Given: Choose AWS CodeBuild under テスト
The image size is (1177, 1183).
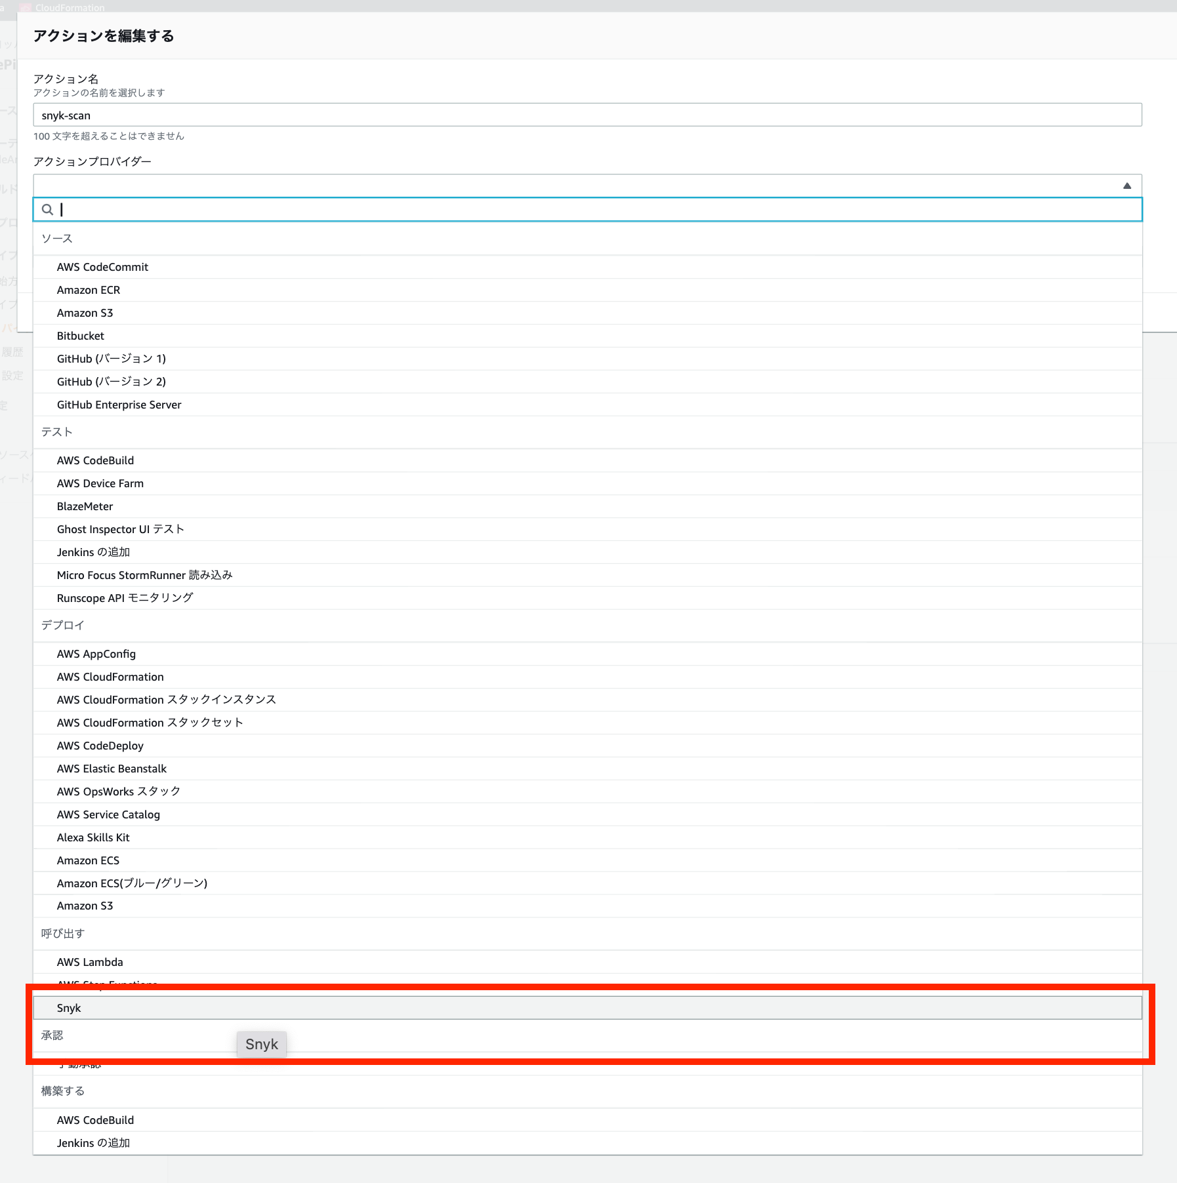Looking at the screenshot, I should point(95,460).
